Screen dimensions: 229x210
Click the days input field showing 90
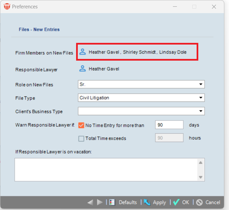[169, 125]
